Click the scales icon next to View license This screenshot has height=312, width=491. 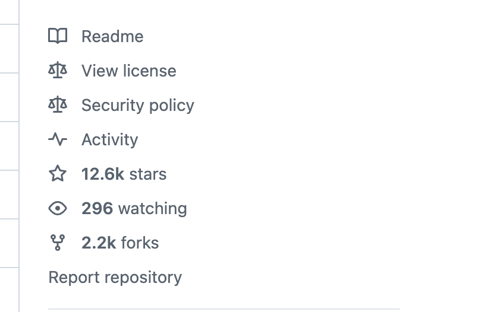click(x=58, y=71)
